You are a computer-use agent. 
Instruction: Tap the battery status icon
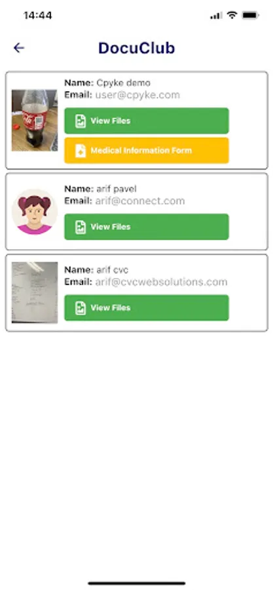[x=250, y=15]
